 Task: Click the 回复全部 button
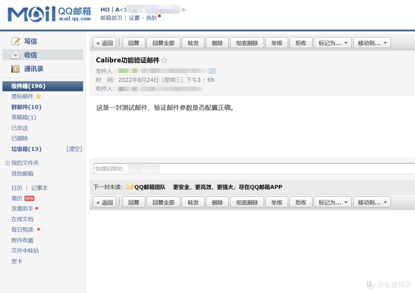coord(163,43)
